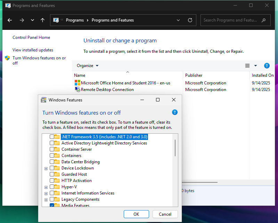
Task: Go up one folder level
Action: (x=42, y=20)
